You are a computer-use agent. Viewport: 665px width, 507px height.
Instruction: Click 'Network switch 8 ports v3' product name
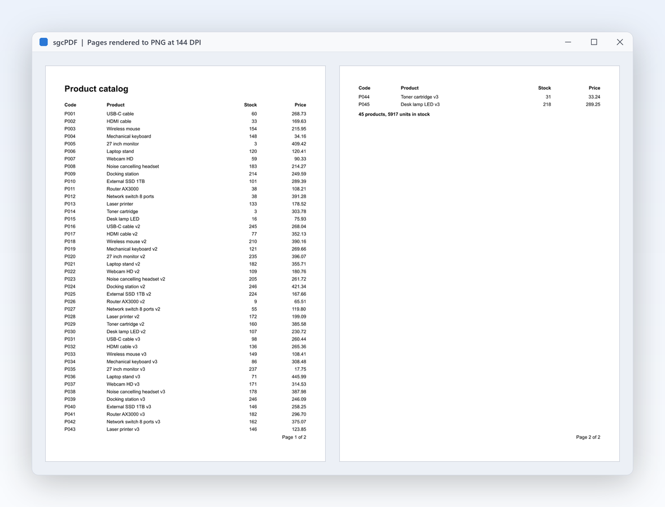click(x=134, y=422)
